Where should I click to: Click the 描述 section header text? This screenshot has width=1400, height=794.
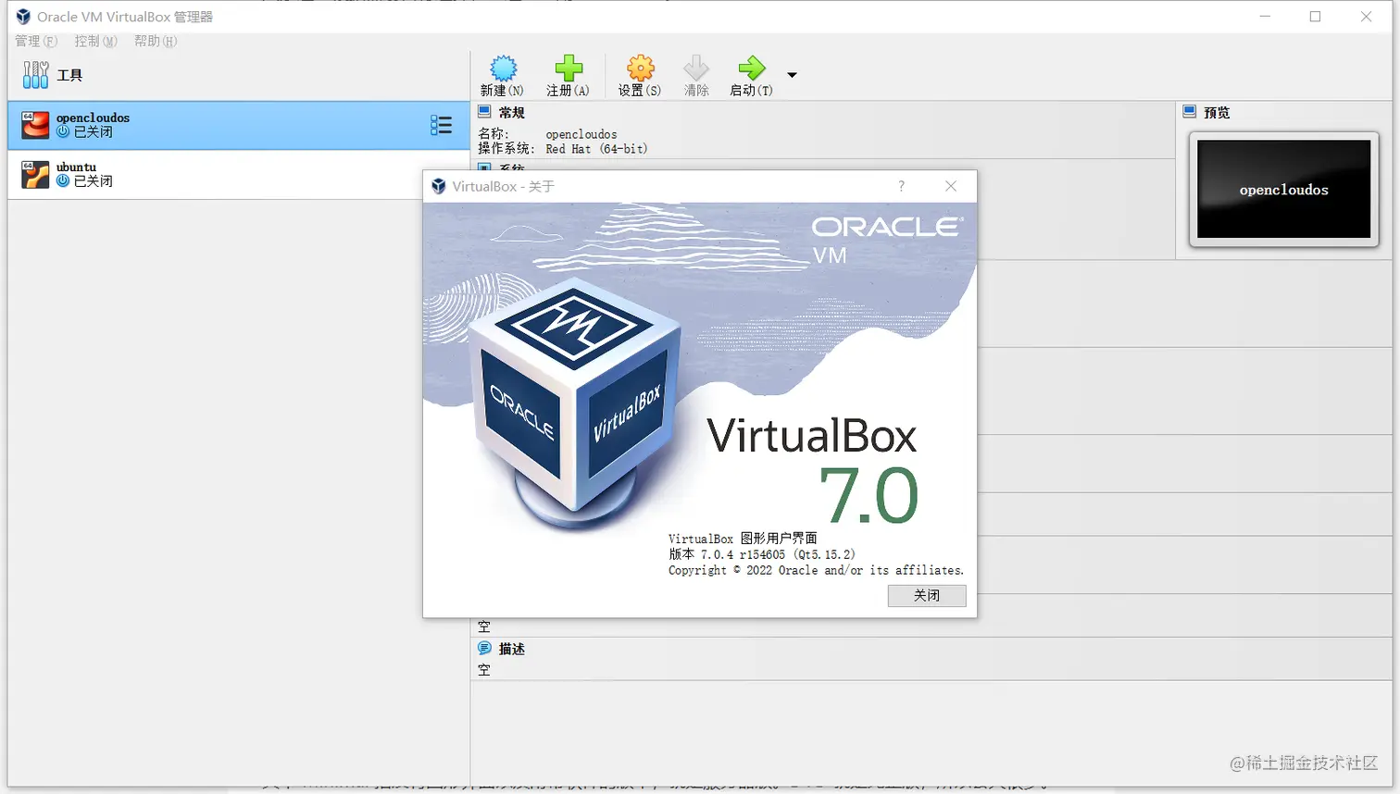[512, 649]
